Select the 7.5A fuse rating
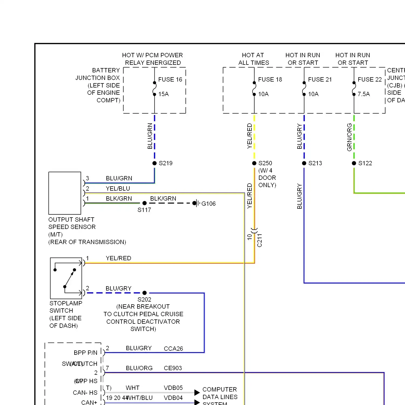This screenshot has height=405, width=405. 364,94
